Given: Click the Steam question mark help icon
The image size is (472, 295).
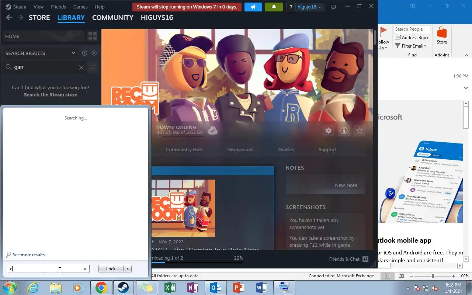Looking at the screenshot, I should coord(291,7).
